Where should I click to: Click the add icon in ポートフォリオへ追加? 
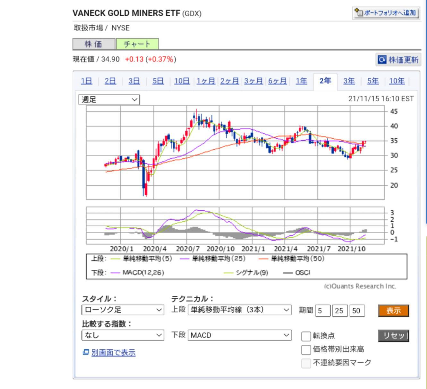coord(359,13)
